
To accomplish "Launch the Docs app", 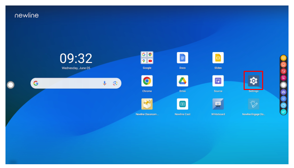I will click(182, 58).
